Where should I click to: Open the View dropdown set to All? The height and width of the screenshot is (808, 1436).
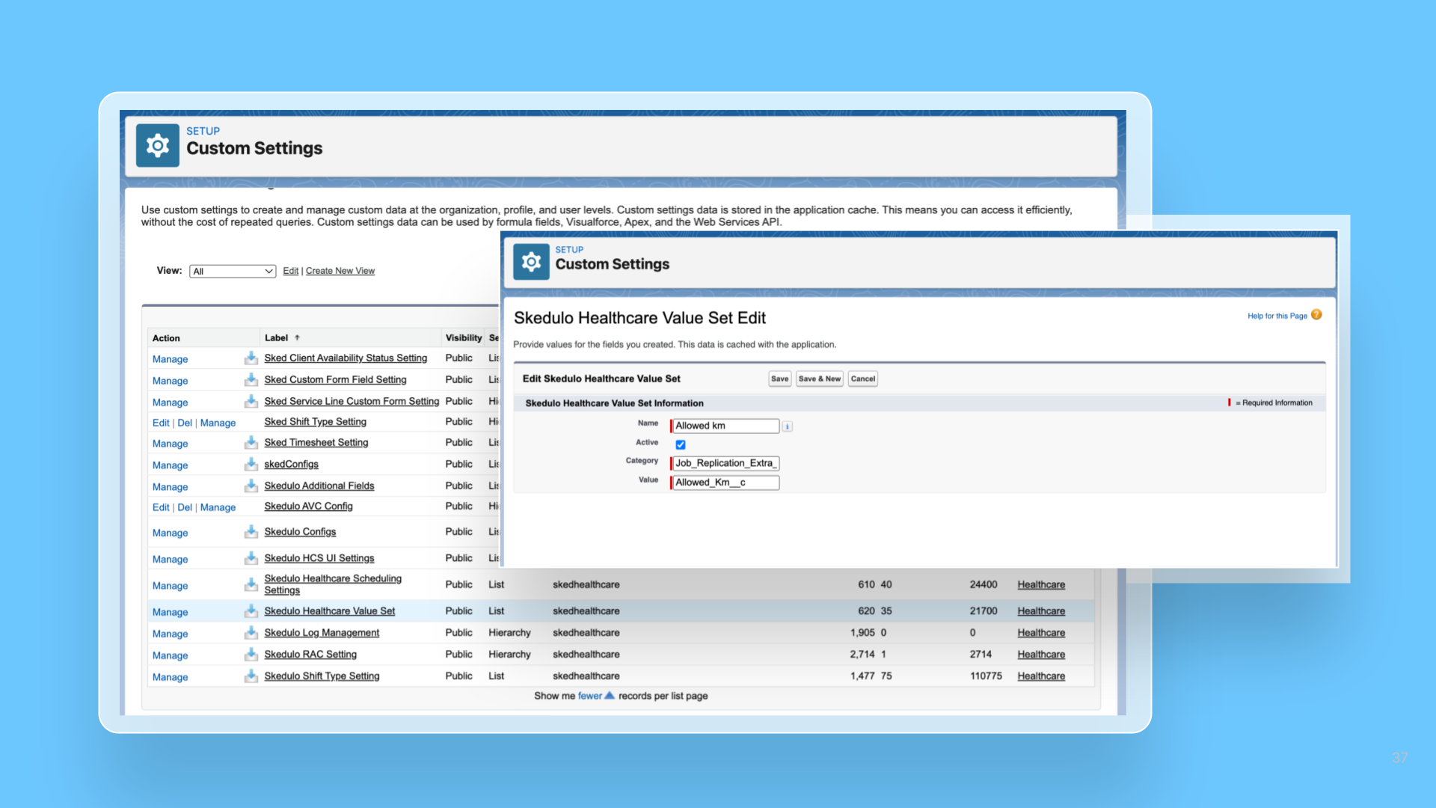point(233,272)
